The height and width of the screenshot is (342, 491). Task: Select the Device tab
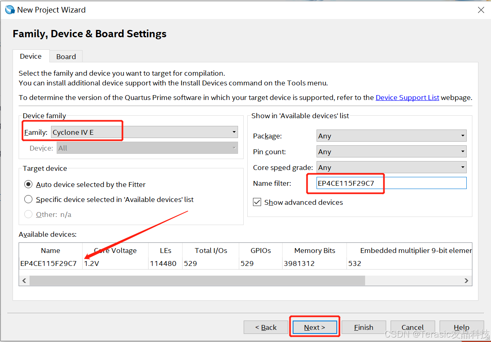[31, 56]
